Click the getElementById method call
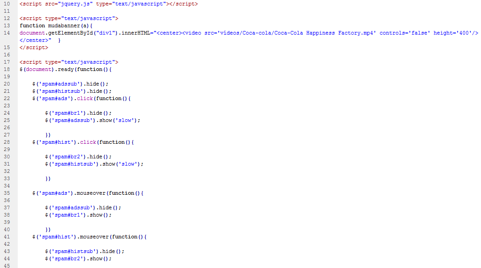481x268 pixels. 70,33
